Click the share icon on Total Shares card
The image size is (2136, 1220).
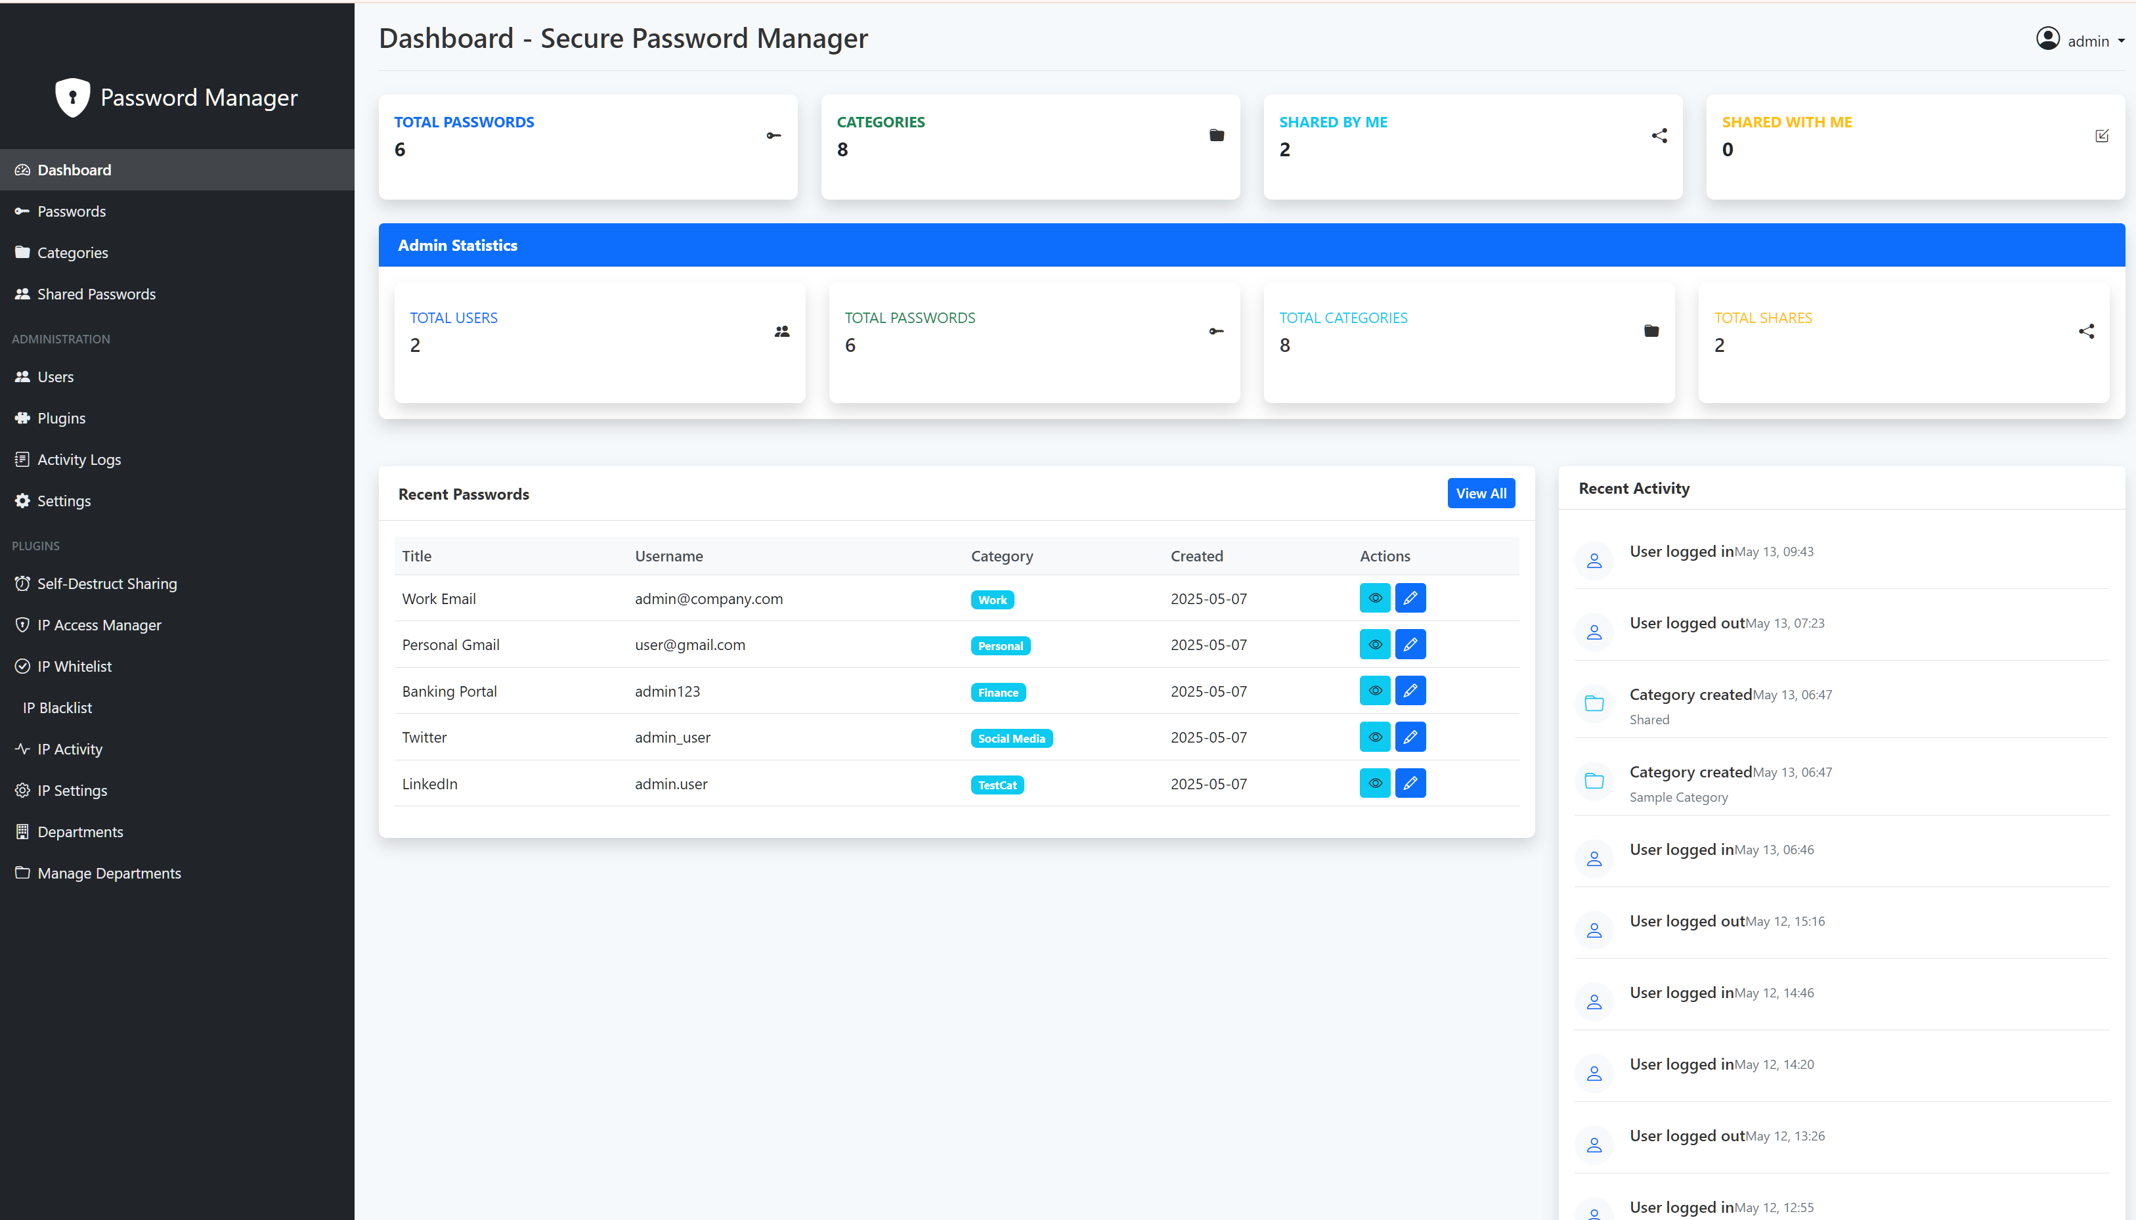coord(2087,332)
